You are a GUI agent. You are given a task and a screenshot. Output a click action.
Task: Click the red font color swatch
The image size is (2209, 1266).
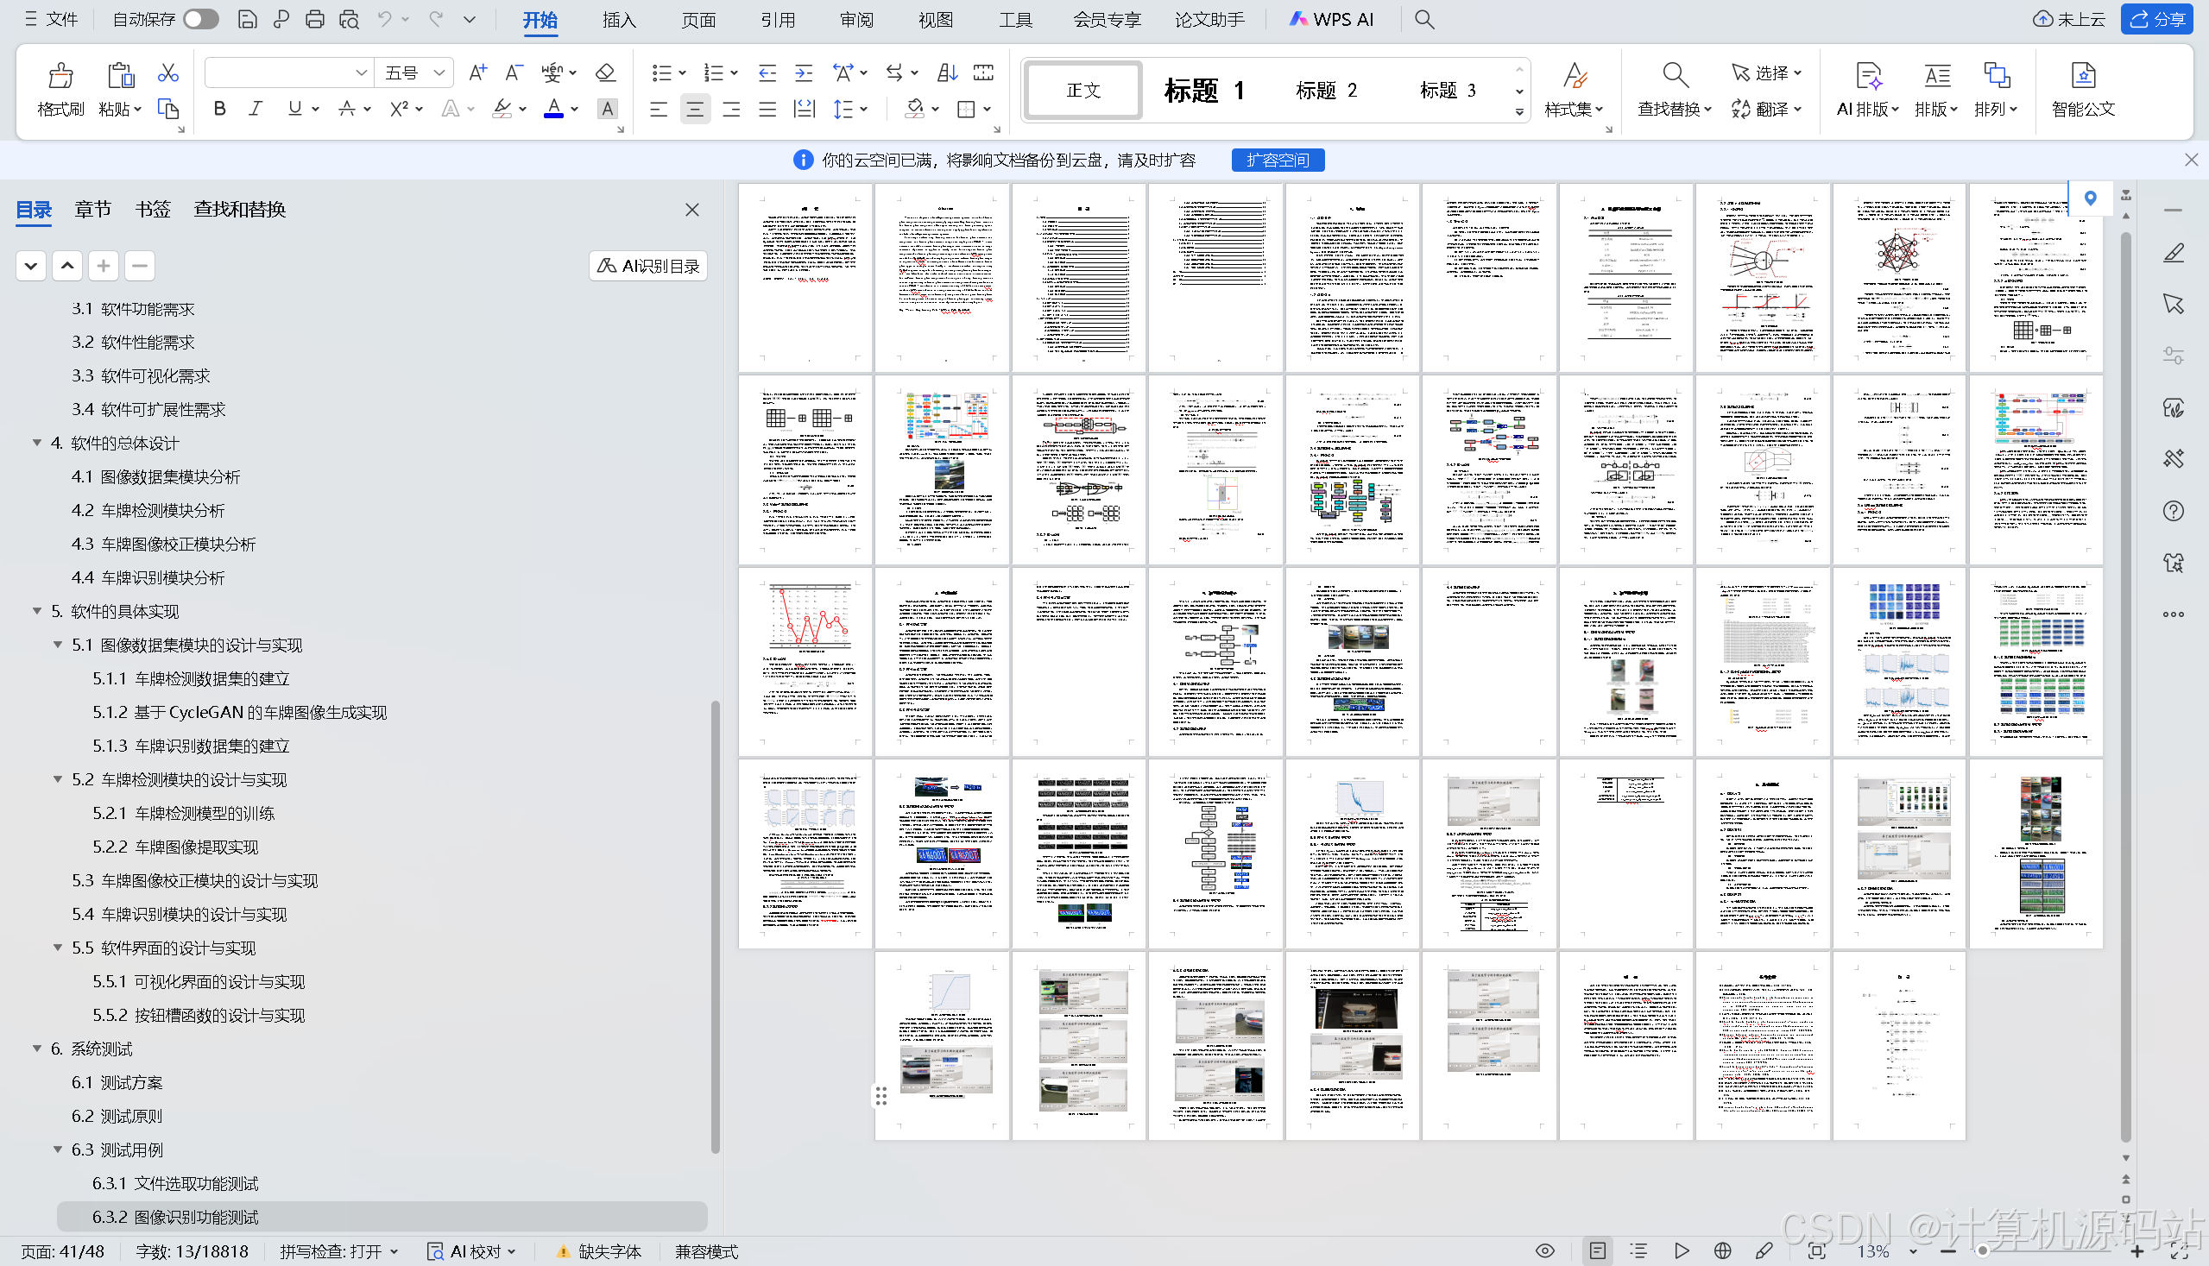[553, 109]
